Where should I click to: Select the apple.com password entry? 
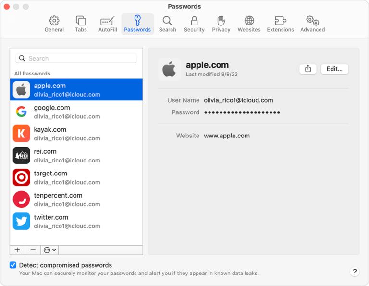tap(76, 90)
